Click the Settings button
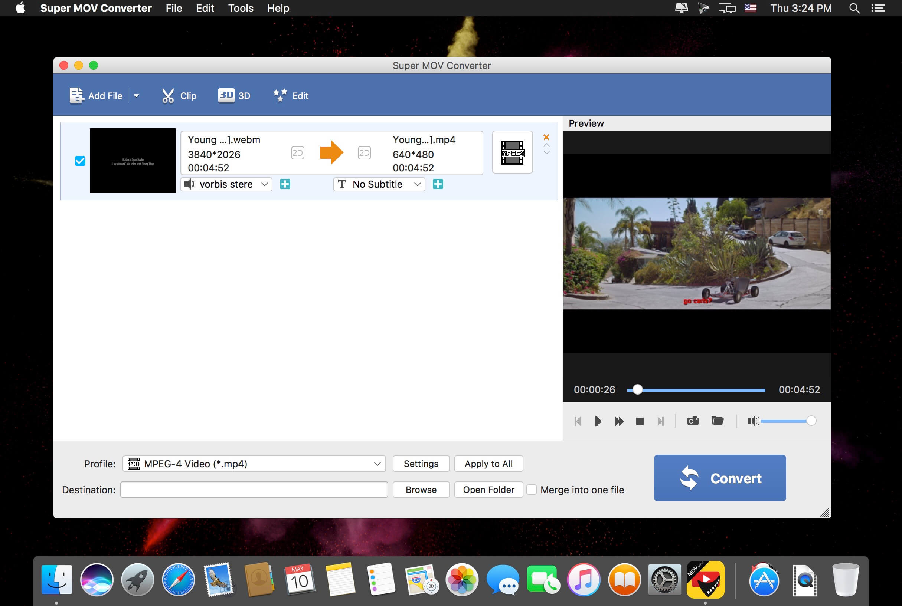 point(421,463)
